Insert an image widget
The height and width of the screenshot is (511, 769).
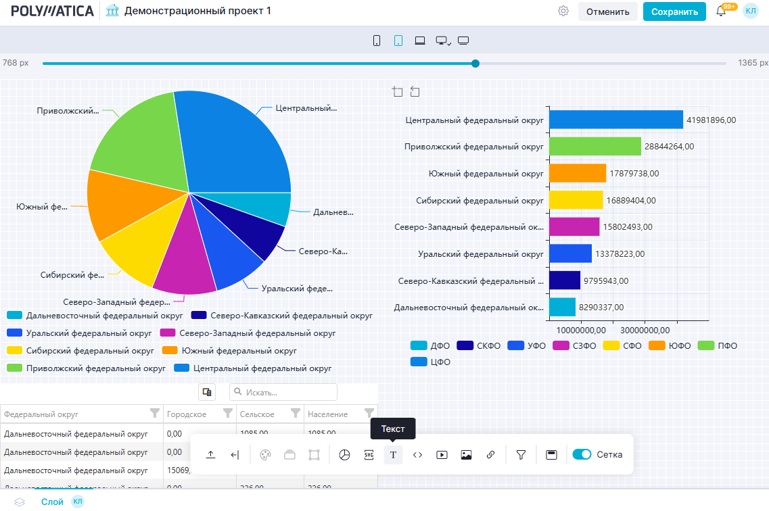pyautogui.click(x=466, y=455)
